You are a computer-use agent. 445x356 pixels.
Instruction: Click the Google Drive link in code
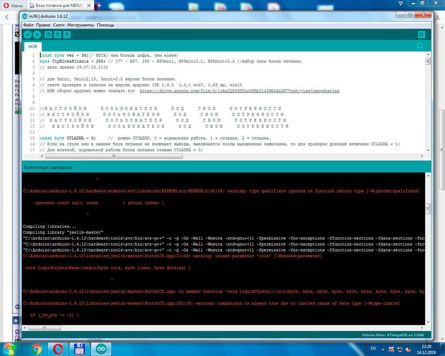coord(239,91)
